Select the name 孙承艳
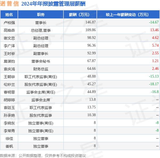This screenshot has height=158, width=160. tap(9, 115)
